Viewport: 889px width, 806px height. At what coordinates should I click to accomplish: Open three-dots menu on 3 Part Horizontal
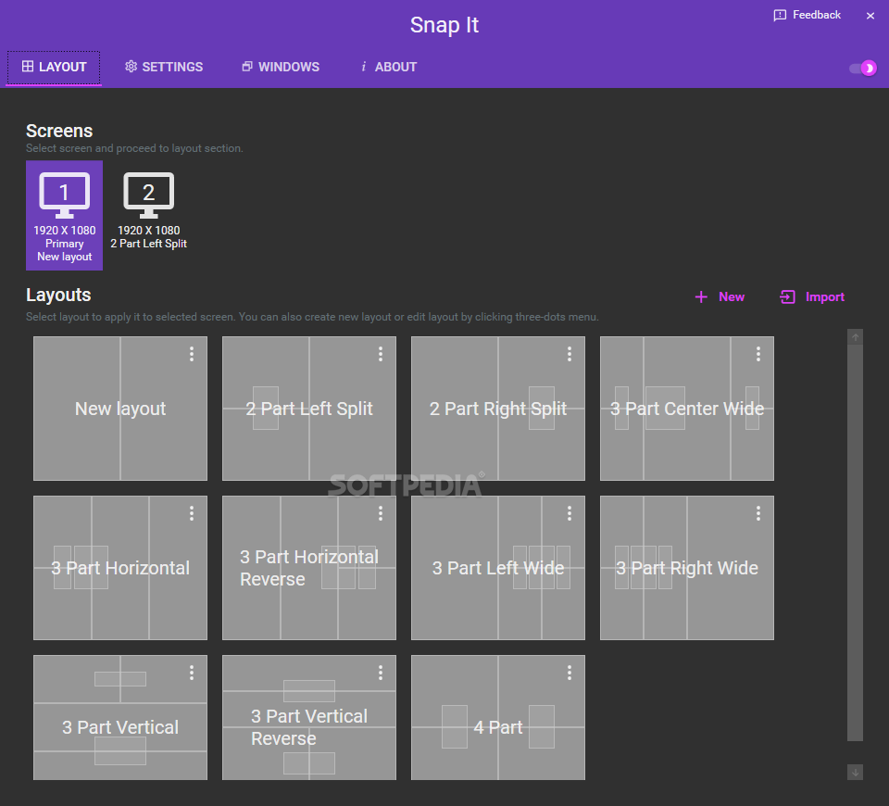[x=192, y=513]
